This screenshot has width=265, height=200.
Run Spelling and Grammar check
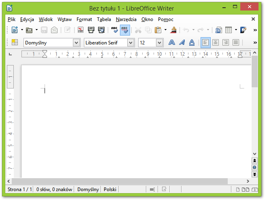pyautogui.click(x=115, y=30)
